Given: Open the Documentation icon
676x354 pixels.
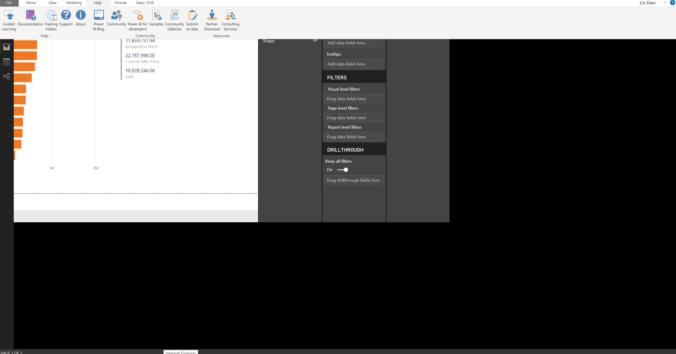Looking at the screenshot, I should coord(30,18).
